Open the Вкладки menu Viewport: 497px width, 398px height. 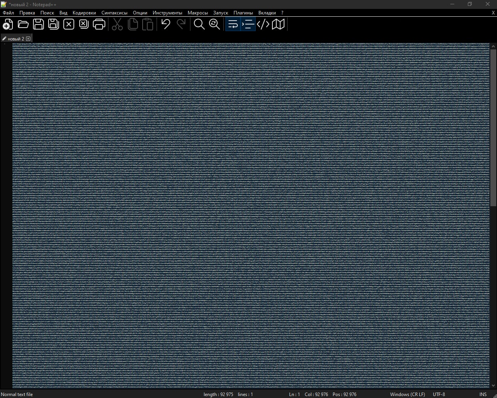click(267, 12)
